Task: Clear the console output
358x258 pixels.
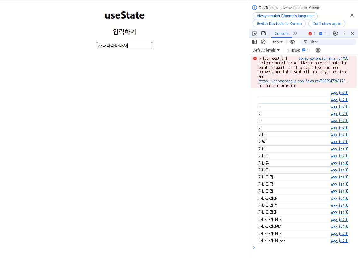Action: [263, 42]
